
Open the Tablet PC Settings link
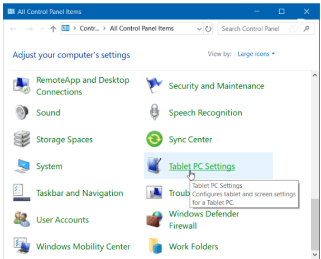pos(202,166)
